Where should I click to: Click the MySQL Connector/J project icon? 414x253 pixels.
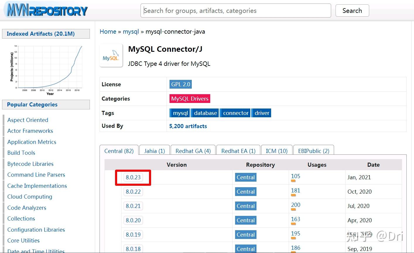tap(111, 55)
